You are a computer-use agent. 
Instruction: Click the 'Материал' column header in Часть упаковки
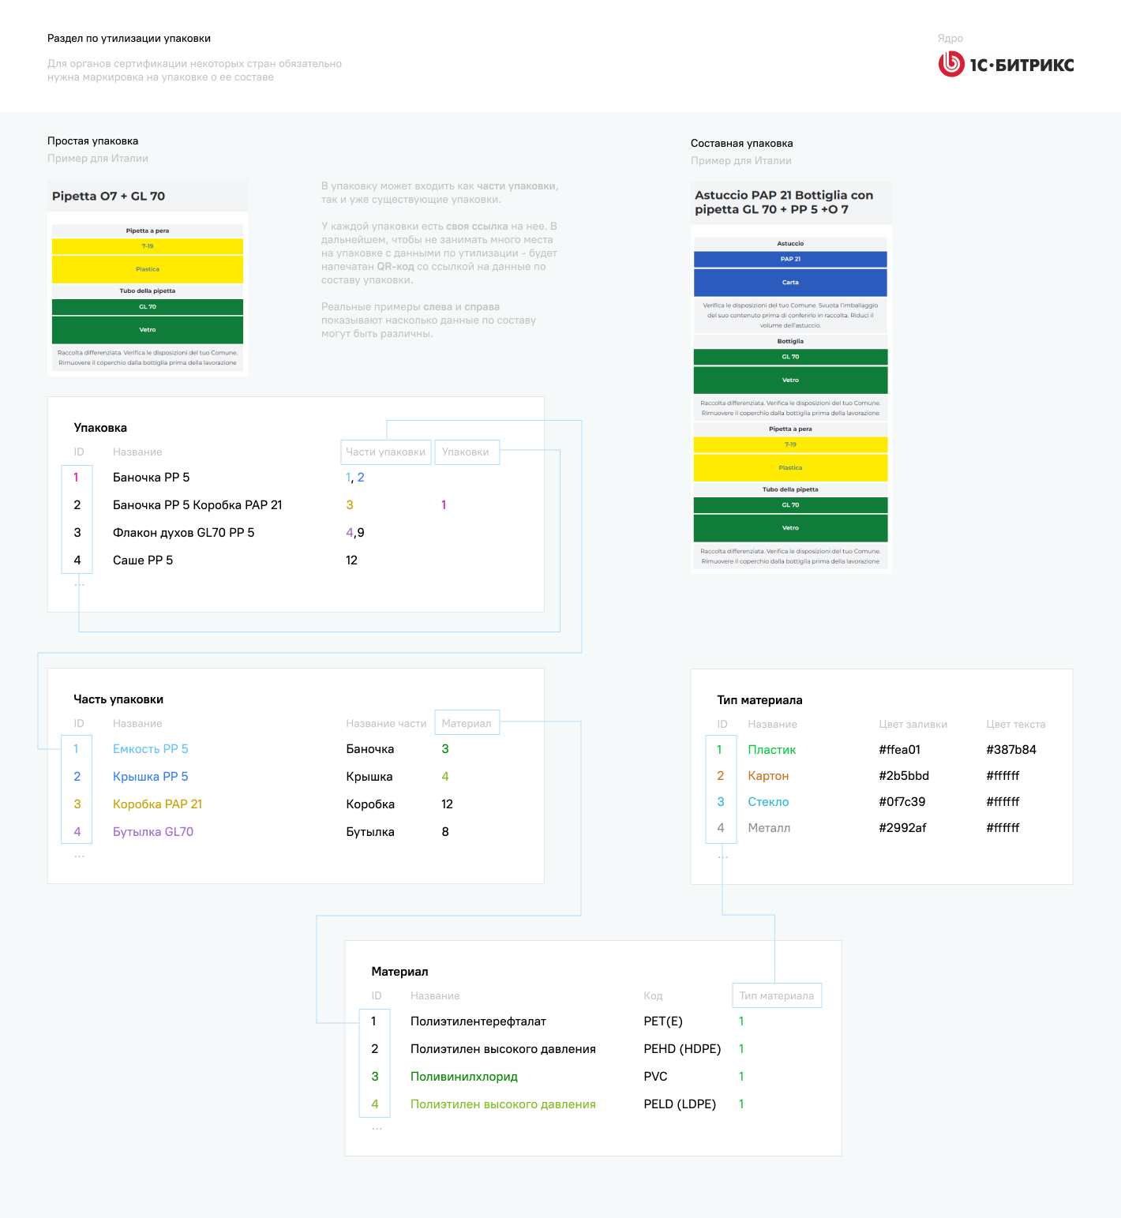click(467, 724)
